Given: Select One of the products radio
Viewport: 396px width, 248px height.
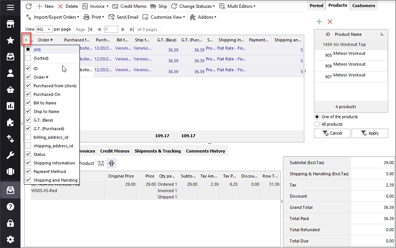Looking at the screenshot, I should (317, 117).
